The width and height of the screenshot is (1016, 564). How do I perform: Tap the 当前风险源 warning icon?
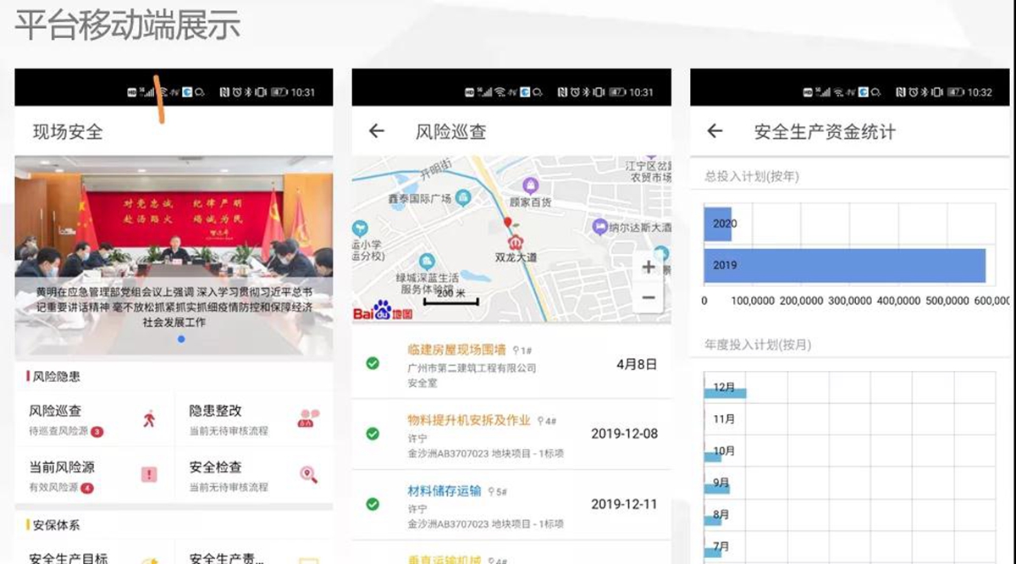[x=149, y=474]
